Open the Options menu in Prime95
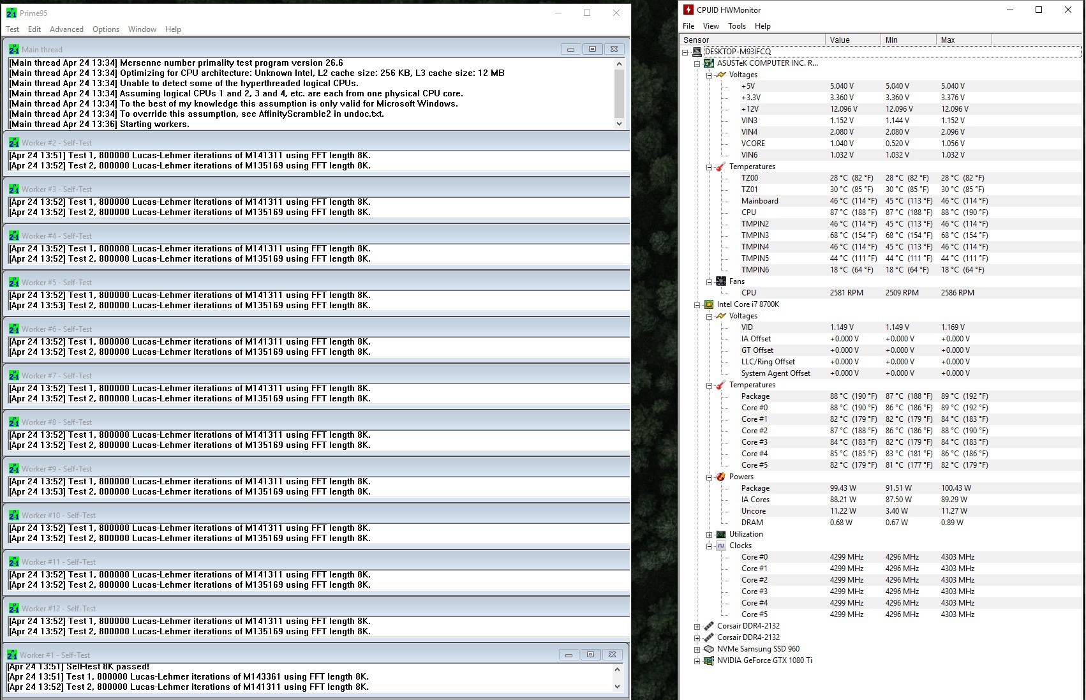1086x700 pixels. tap(106, 29)
